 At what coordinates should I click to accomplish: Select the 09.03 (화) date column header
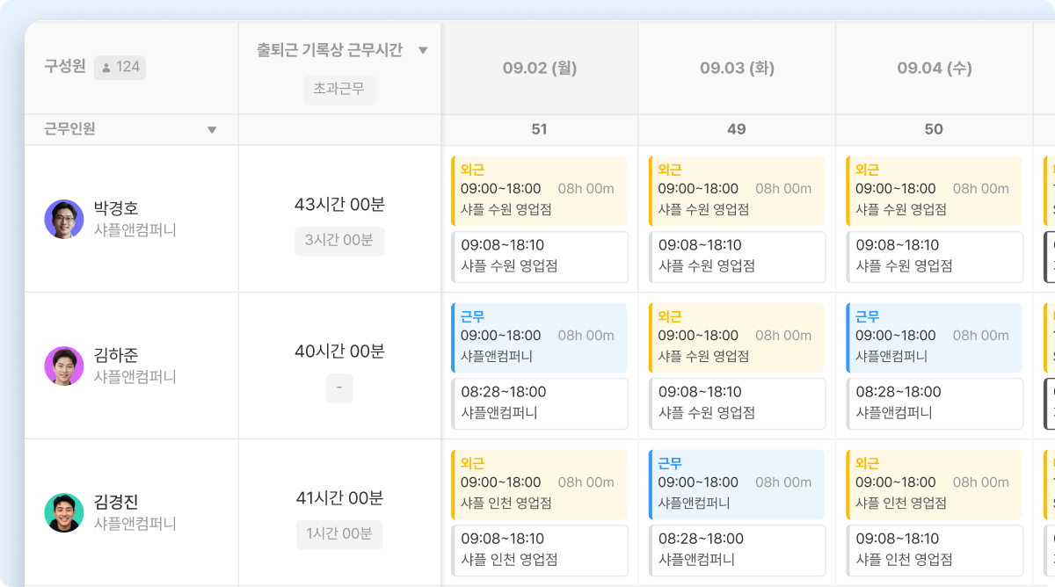[x=737, y=68]
